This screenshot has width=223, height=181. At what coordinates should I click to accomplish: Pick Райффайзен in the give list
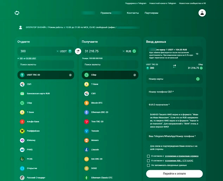(x=46, y=131)
